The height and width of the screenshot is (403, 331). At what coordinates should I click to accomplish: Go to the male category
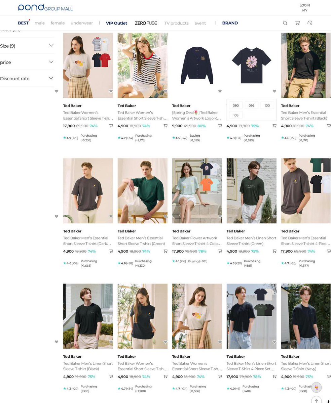(x=40, y=23)
